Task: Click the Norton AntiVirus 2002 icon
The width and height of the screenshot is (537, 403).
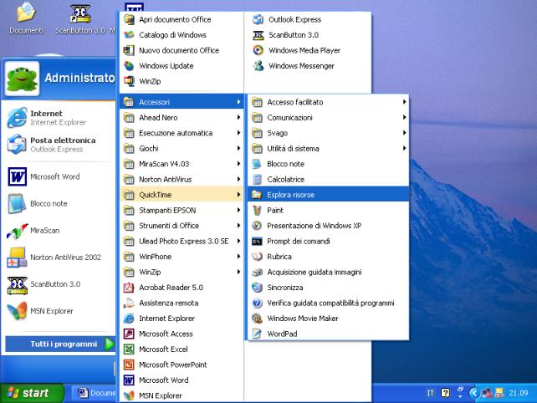Action: (x=17, y=258)
